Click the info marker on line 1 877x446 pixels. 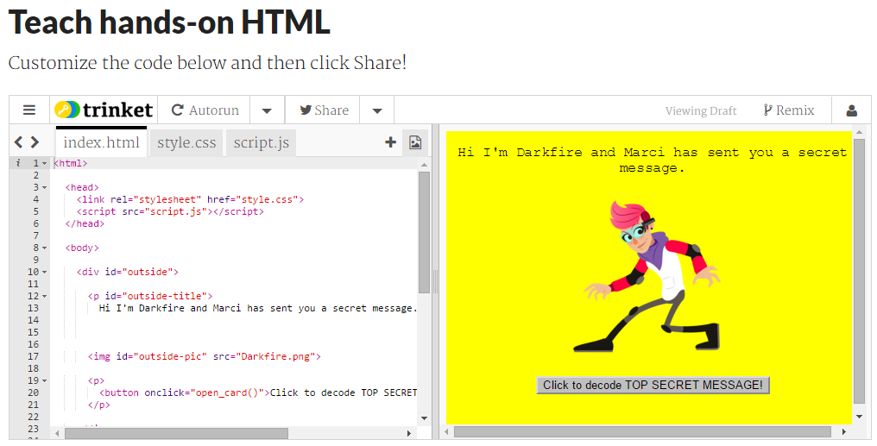[x=18, y=163]
